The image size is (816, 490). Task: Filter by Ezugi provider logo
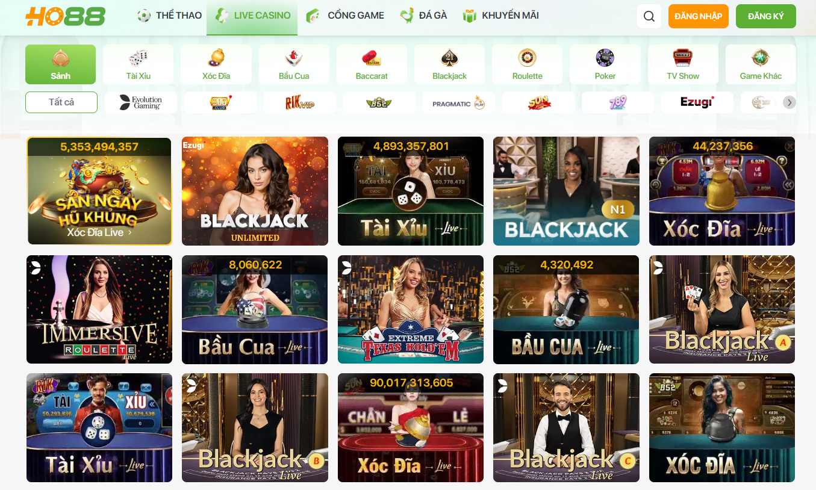pos(697,102)
